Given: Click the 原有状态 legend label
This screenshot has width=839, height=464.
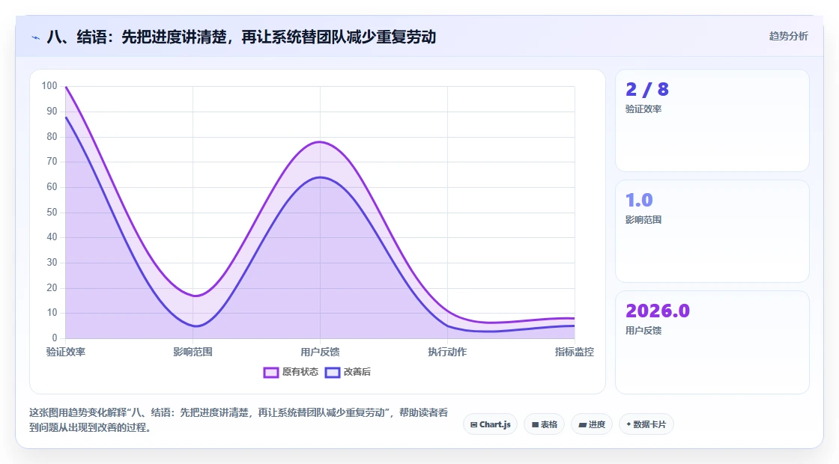Looking at the screenshot, I should coord(300,372).
